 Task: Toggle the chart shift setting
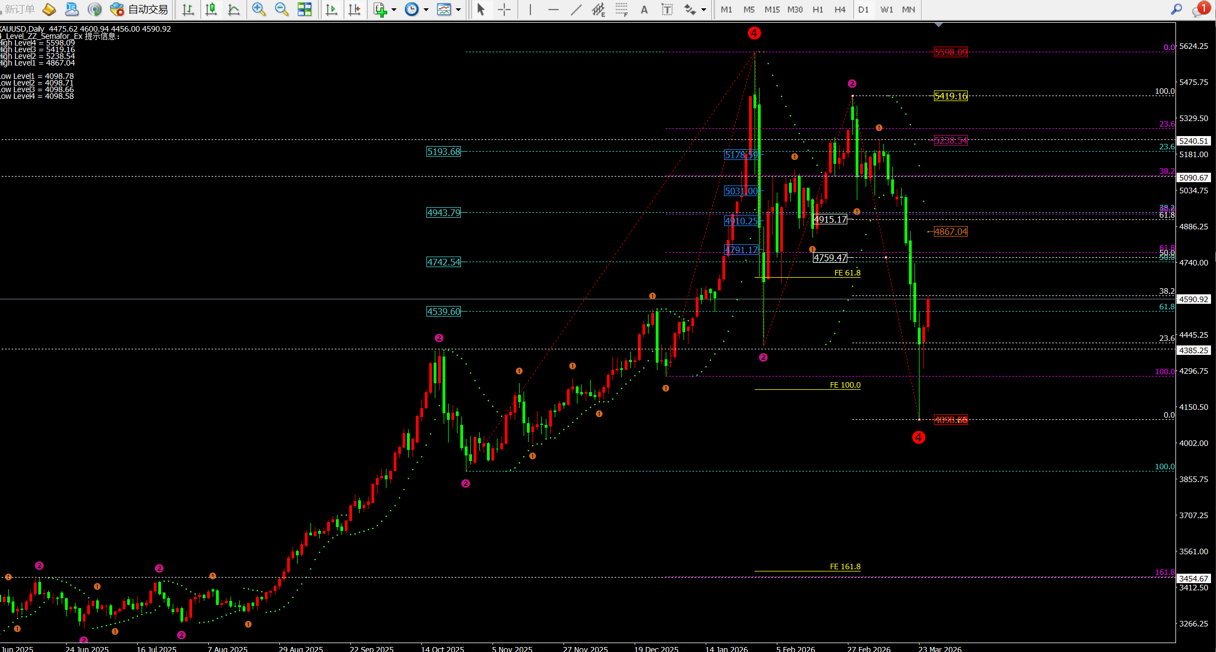(x=355, y=9)
